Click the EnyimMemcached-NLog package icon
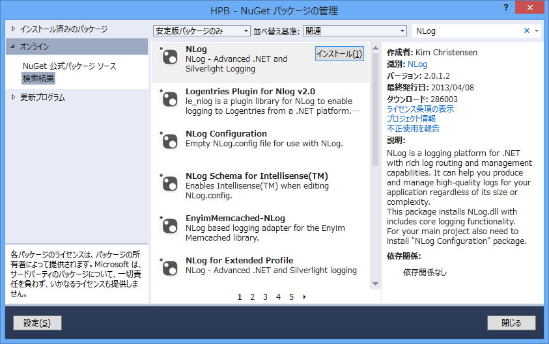 click(x=169, y=225)
